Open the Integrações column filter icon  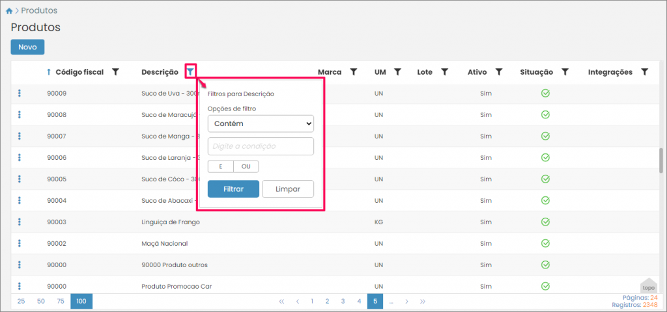coord(644,72)
